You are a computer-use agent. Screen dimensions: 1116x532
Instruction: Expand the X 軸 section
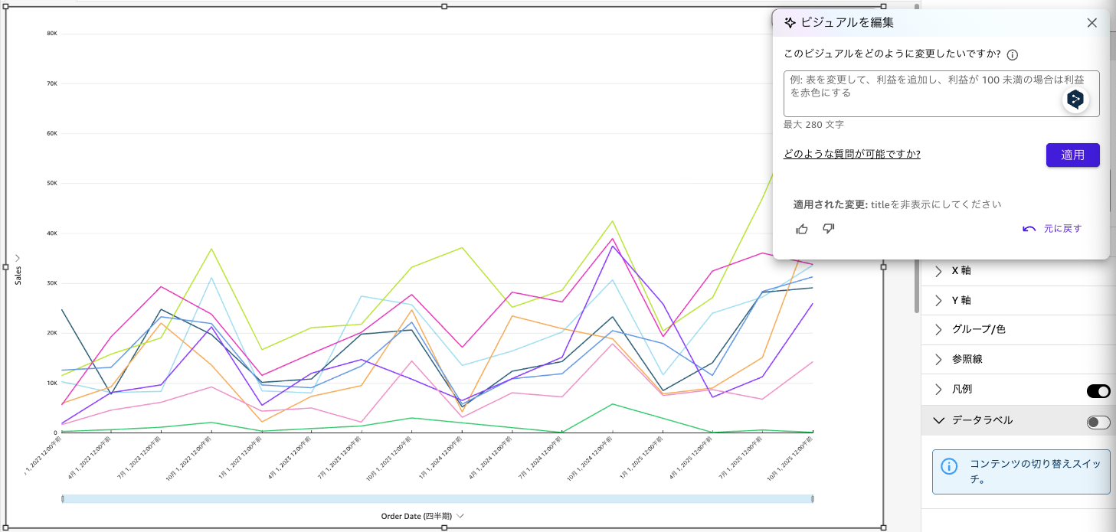tap(938, 271)
